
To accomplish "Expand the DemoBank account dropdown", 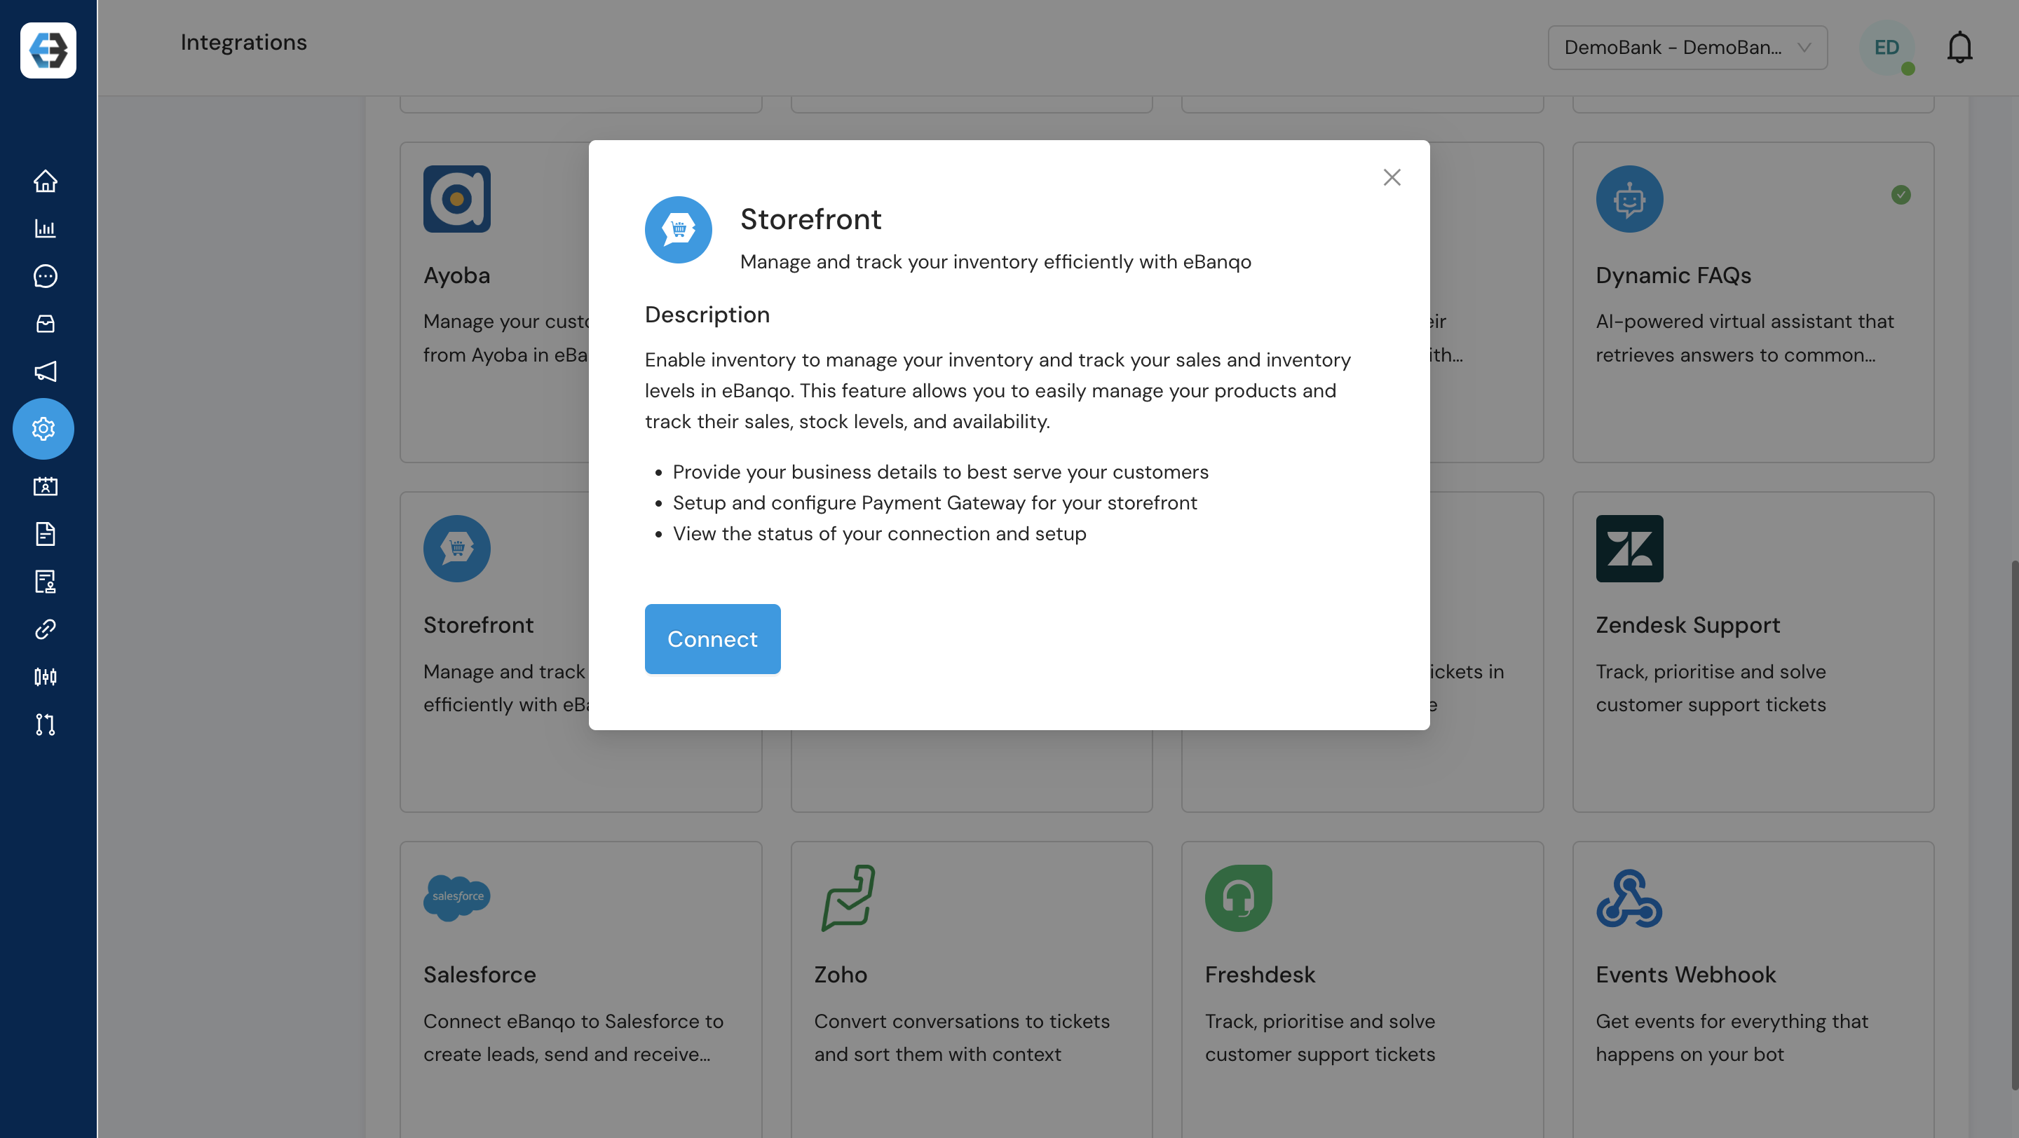I will (x=1687, y=47).
